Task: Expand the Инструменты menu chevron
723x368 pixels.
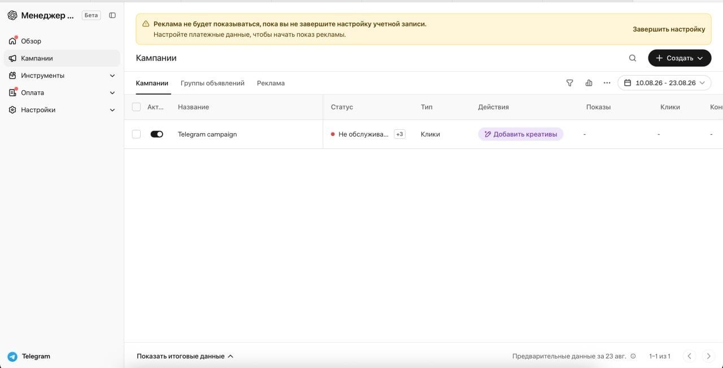Action: point(112,76)
